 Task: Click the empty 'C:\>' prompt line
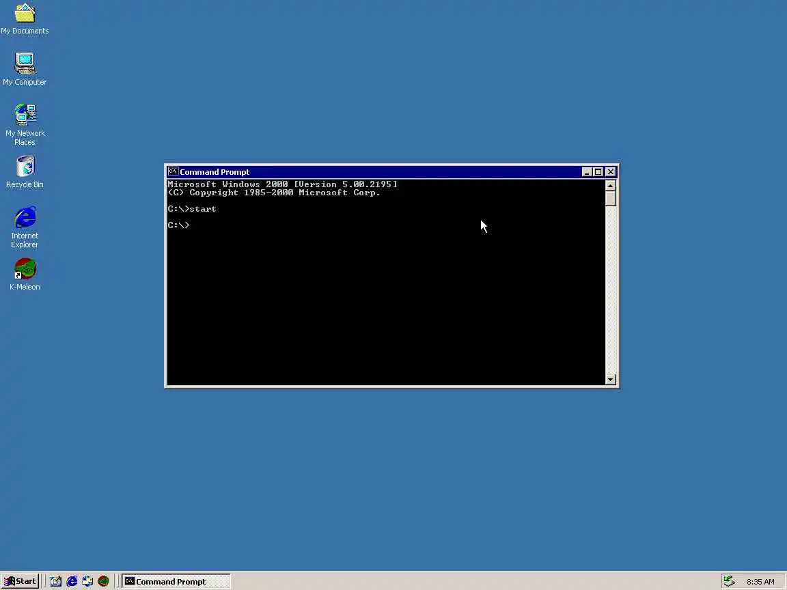[179, 225]
